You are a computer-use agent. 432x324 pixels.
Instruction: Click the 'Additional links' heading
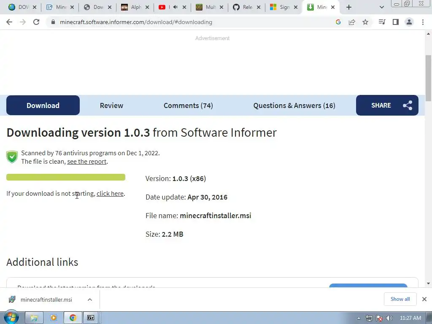pos(42,262)
